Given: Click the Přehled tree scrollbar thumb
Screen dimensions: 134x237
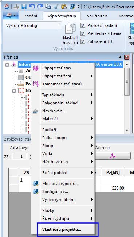Looking at the screenshot, I should [x=127, y=82].
